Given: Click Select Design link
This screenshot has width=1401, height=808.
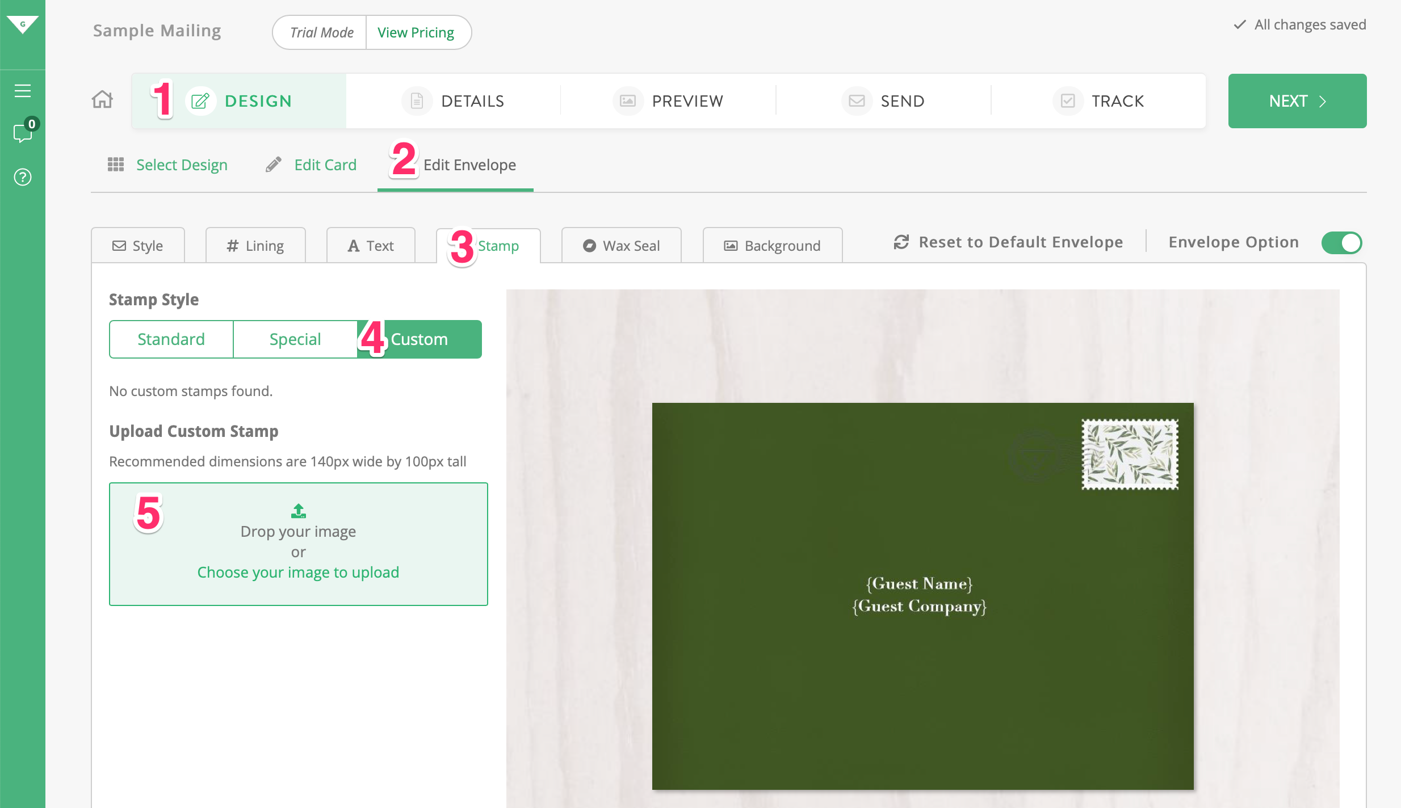Looking at the screenshot, I should pyautogui.click(x=182, y=165).
